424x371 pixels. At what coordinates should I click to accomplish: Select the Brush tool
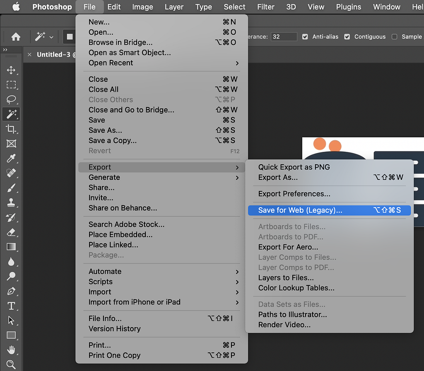coord(11,188)
